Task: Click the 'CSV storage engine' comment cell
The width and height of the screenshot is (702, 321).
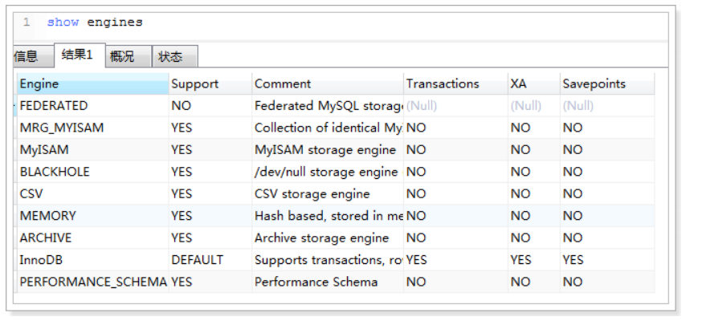Action: pyautogui.click(x=328, y=193)
